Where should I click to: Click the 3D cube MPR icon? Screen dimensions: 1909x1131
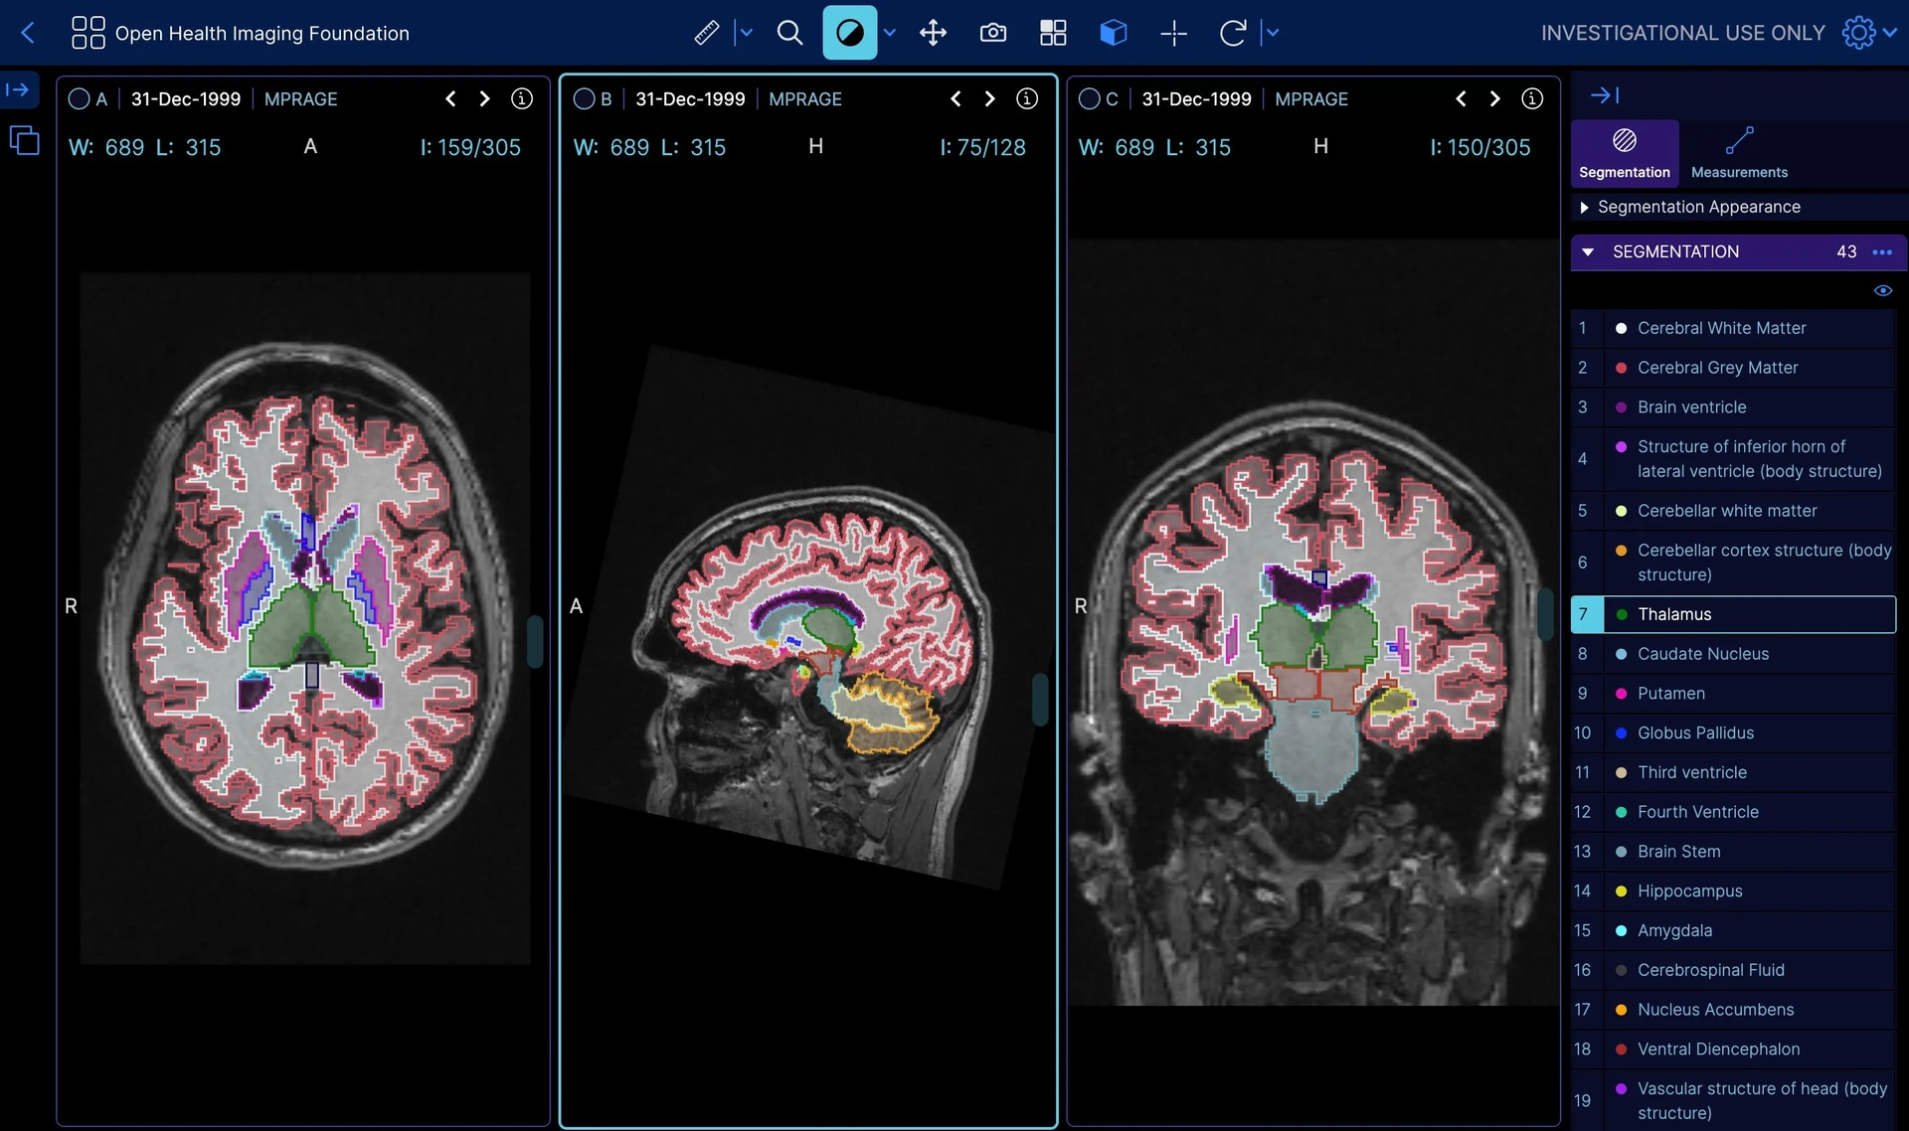pyautogui.click(x=1113, y=33)
